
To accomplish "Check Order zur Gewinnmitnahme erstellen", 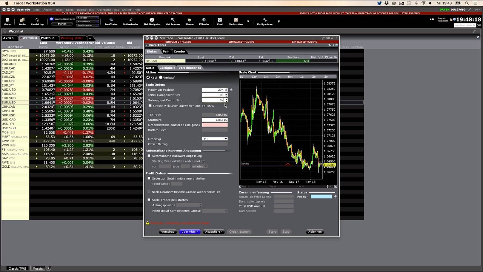I will pos(149,178).
